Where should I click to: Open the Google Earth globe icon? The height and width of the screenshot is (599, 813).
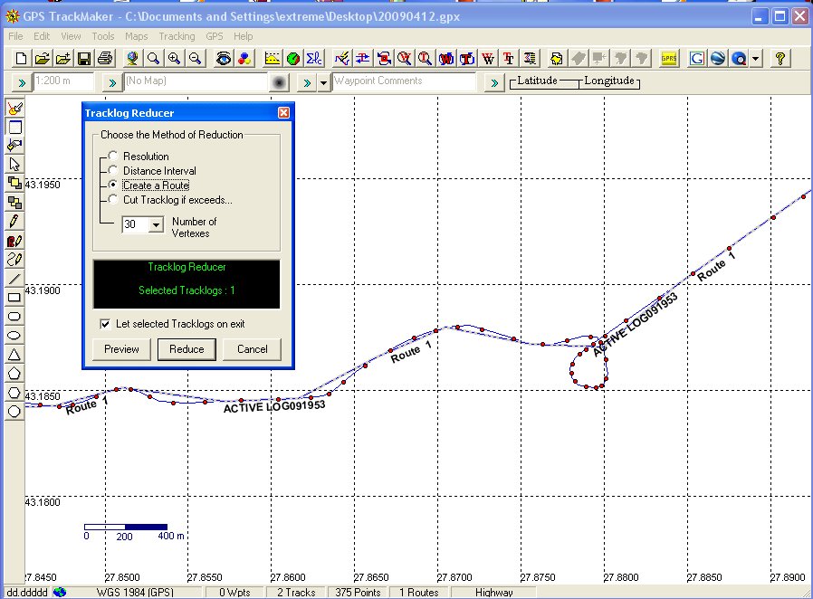click(x=718, y=59)
